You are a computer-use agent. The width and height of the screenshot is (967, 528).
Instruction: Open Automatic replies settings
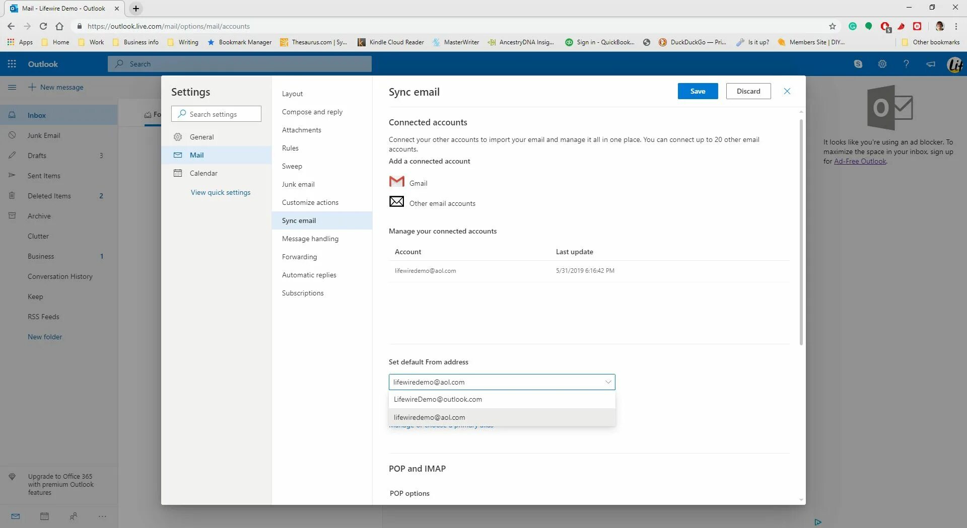[322, 275]
